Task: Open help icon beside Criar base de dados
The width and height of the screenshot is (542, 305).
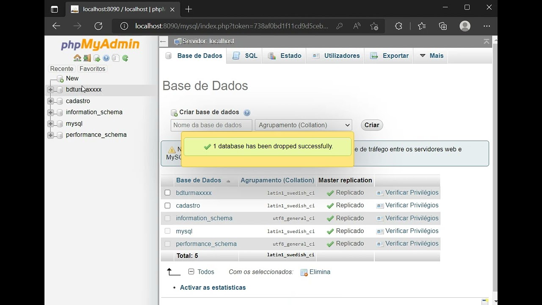Action: (x=247, y=113)
